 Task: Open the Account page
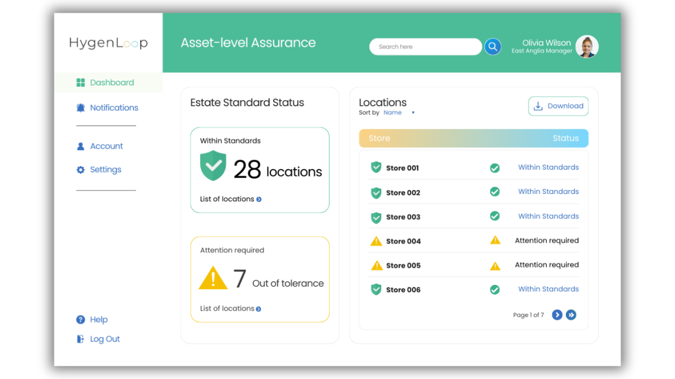coord(106,146)
